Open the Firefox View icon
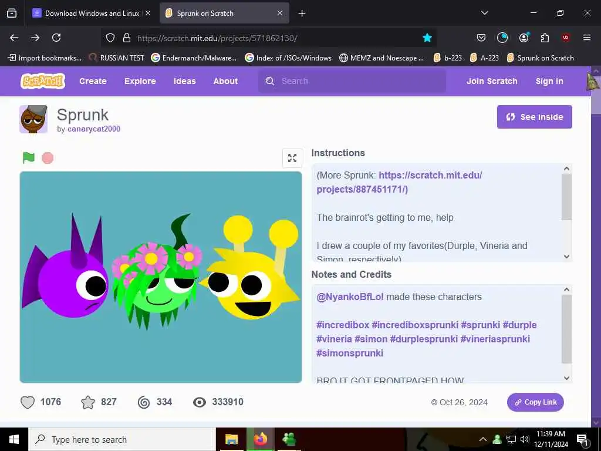 [12, 14]
